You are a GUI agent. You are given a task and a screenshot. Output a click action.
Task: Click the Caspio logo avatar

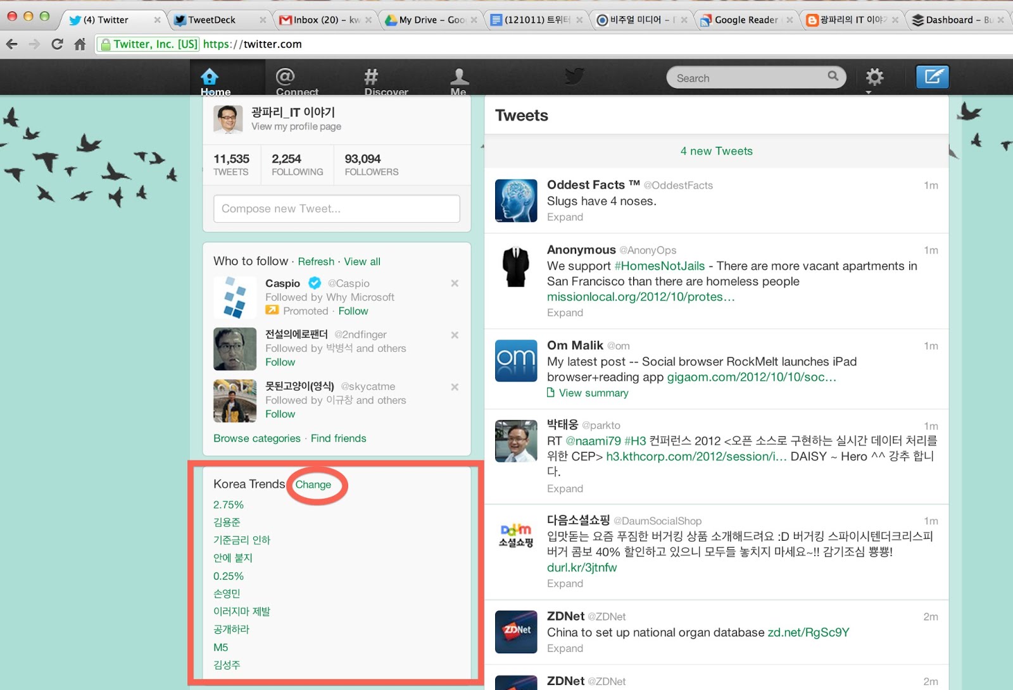235,297
